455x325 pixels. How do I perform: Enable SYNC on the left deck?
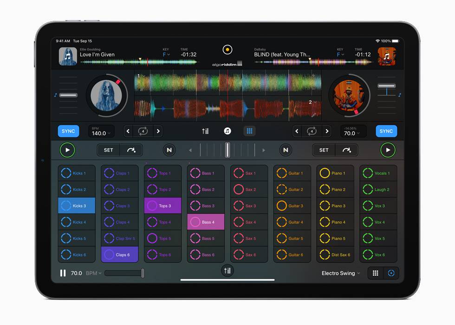coord(68,131)
